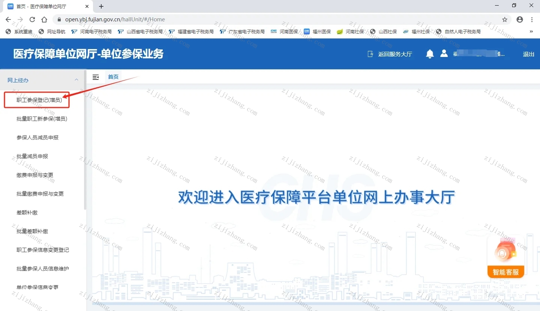Click the 医疗保障单位网厅-单位参保业务 header title
540x311 pixels.
88,54
